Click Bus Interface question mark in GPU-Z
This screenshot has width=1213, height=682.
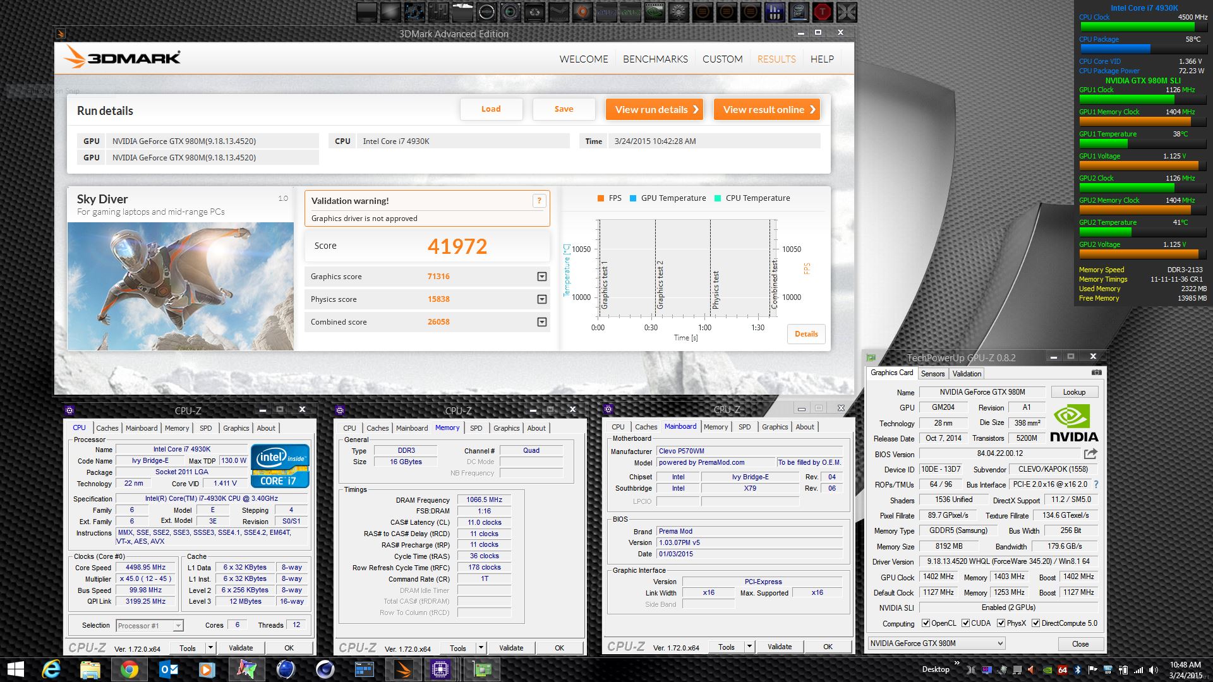pos(1096,484)
